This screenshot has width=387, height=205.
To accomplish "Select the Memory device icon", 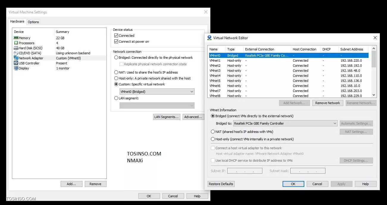I will [16, 38].
